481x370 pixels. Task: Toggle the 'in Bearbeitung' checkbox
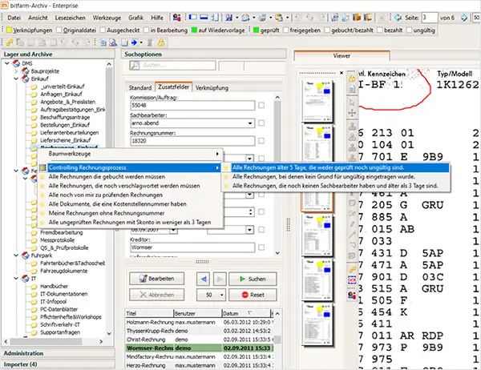[x=146, y=30]
